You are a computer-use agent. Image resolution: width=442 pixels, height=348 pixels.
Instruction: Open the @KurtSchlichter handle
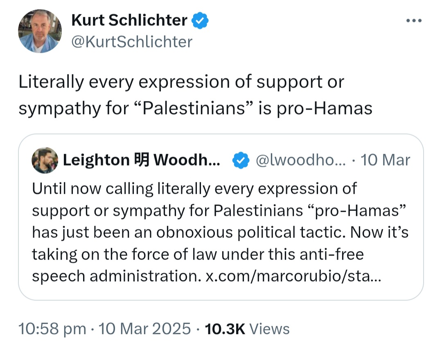[132, 42]
